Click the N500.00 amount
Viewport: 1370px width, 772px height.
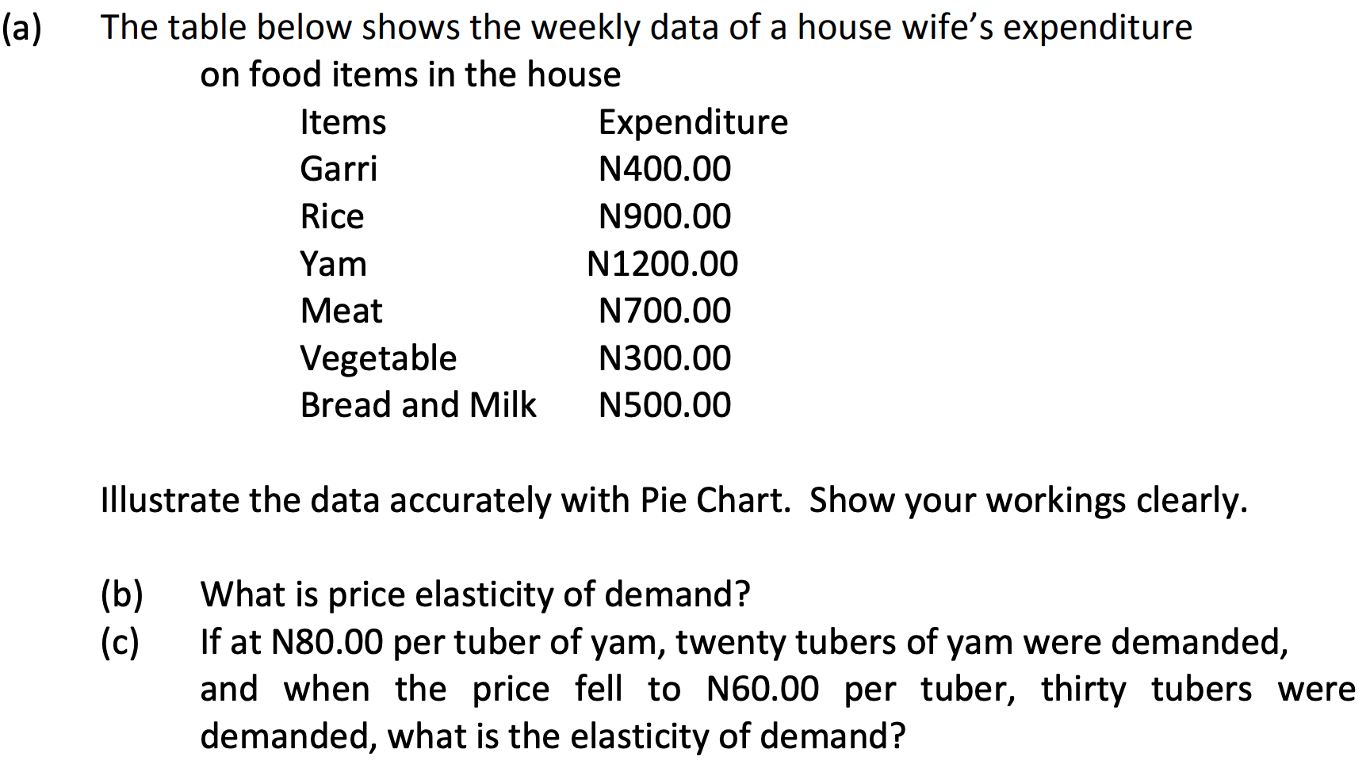(664, 405)
